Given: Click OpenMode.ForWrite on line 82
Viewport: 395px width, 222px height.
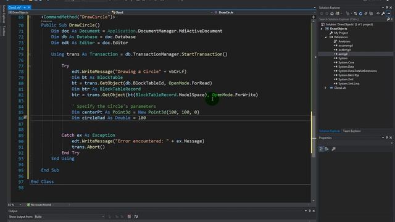Looking at the screenshot, I should [x=235, y=95].
